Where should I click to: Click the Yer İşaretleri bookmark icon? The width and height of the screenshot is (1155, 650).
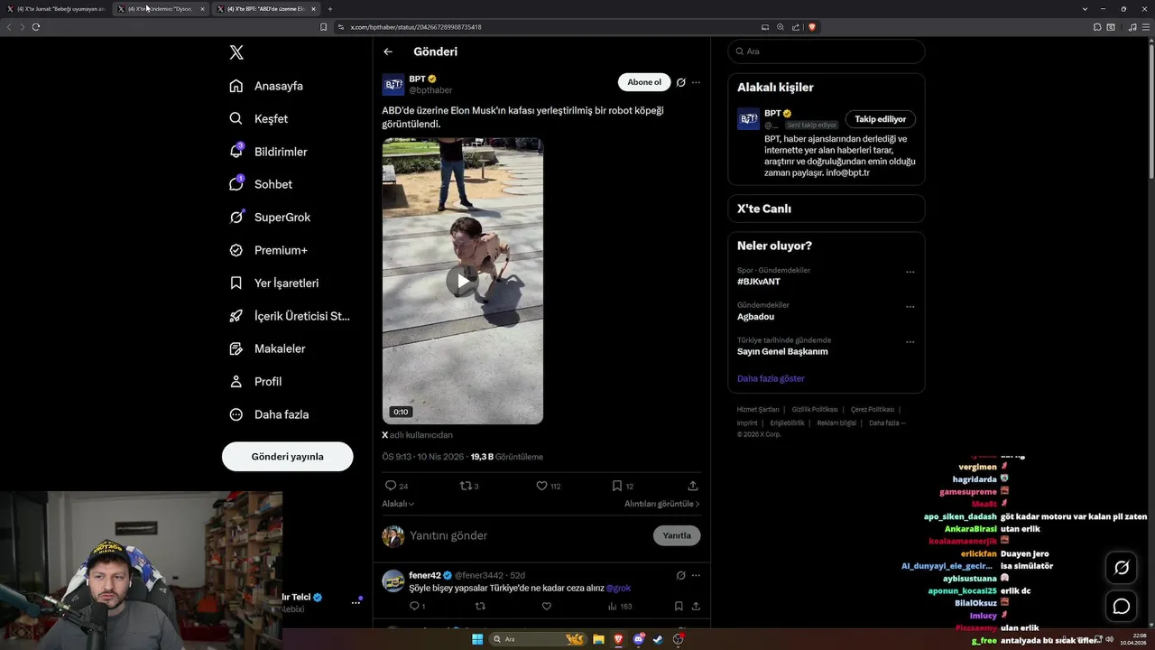point(236,283)
